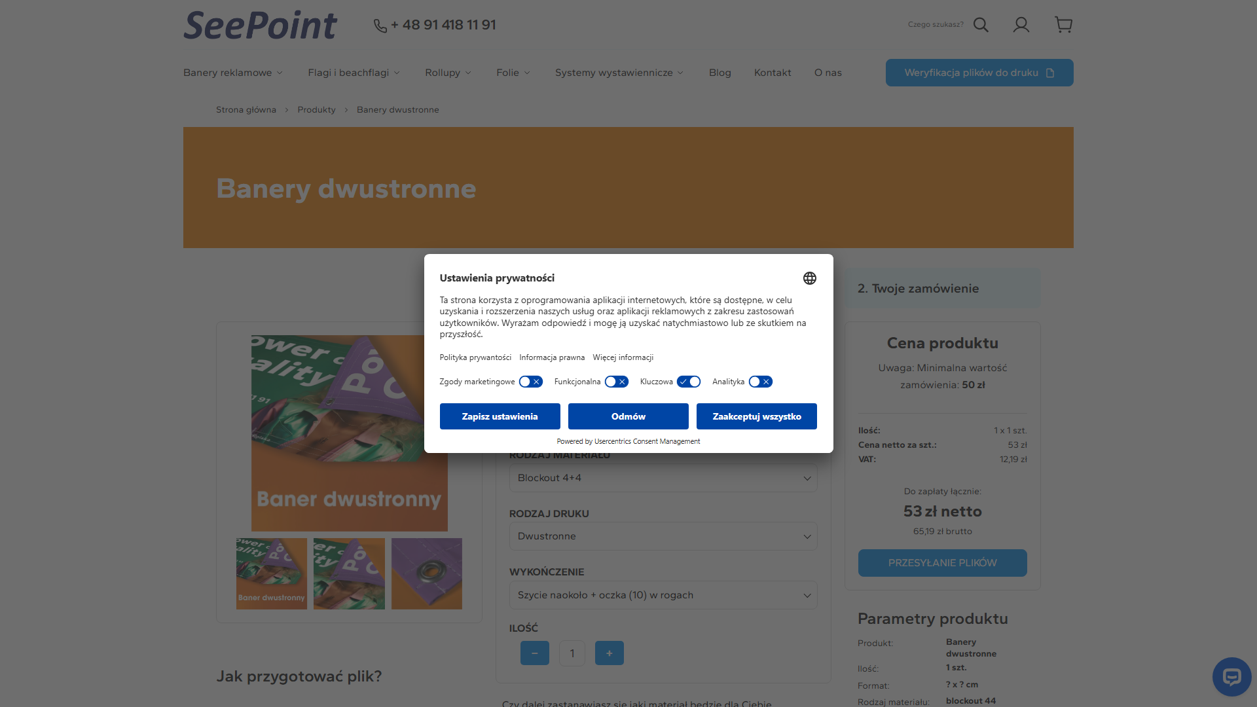Image resolution: width=1257 pixels, height=707 pixels.
Task: Open the Polityka prywatności link
Action: tap(475, 357)
